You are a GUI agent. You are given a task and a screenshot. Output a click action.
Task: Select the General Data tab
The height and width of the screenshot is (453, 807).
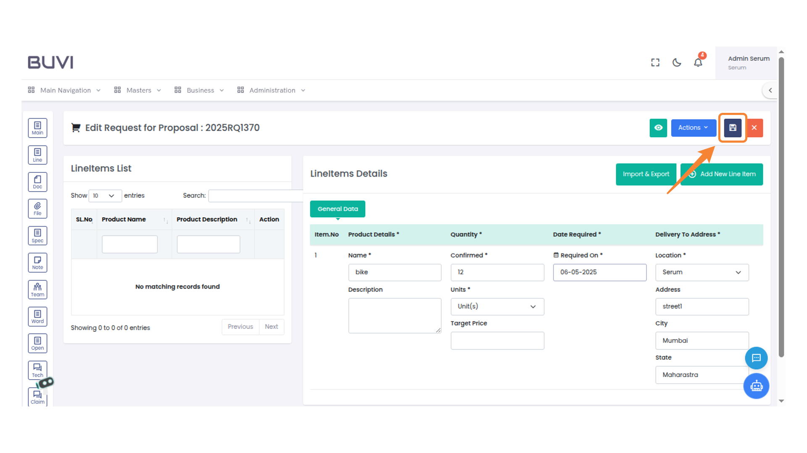point(338,209)
